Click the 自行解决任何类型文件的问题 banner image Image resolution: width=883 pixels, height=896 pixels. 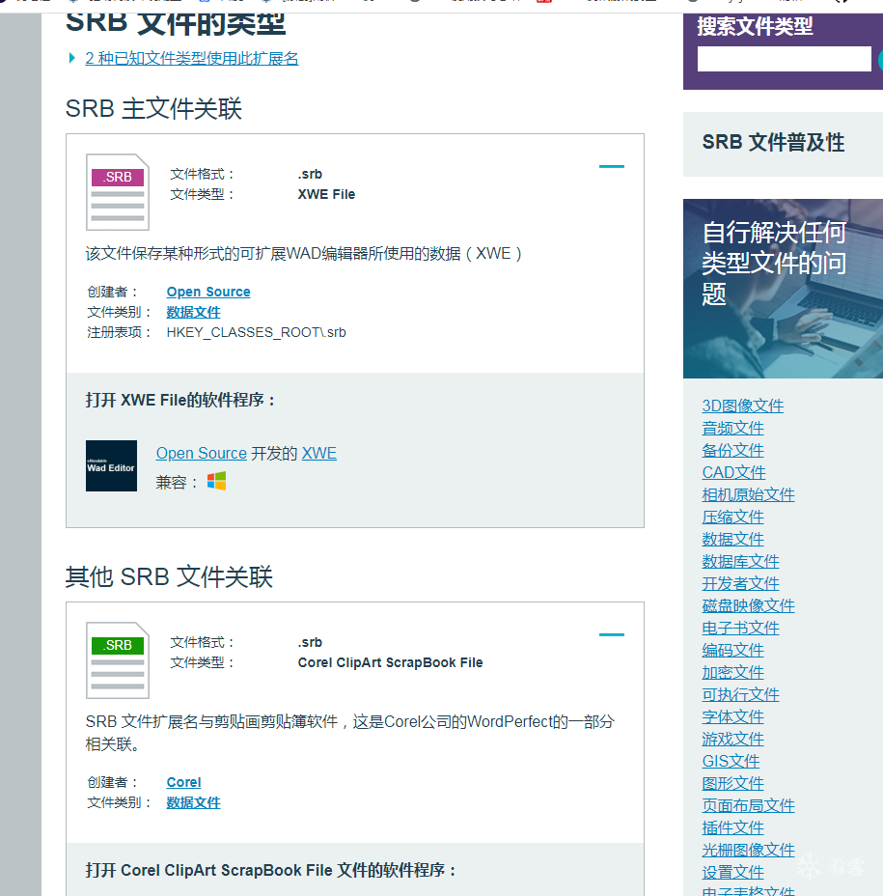[x=783, y=289]
